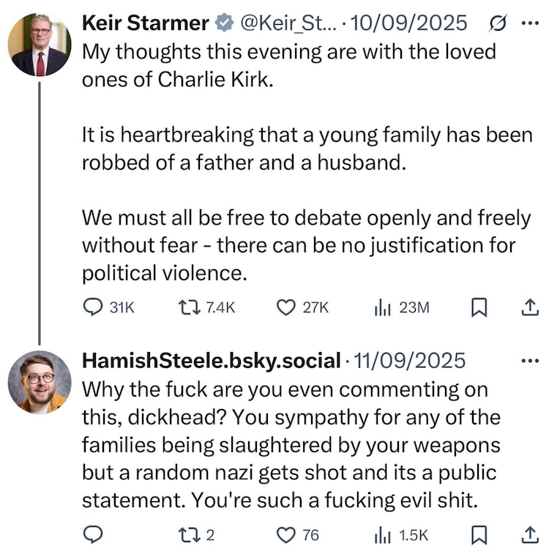The width and height of the screenshot is (549, 551).
Task: View analytics showing 23M views
Action: tap(382, 308)
